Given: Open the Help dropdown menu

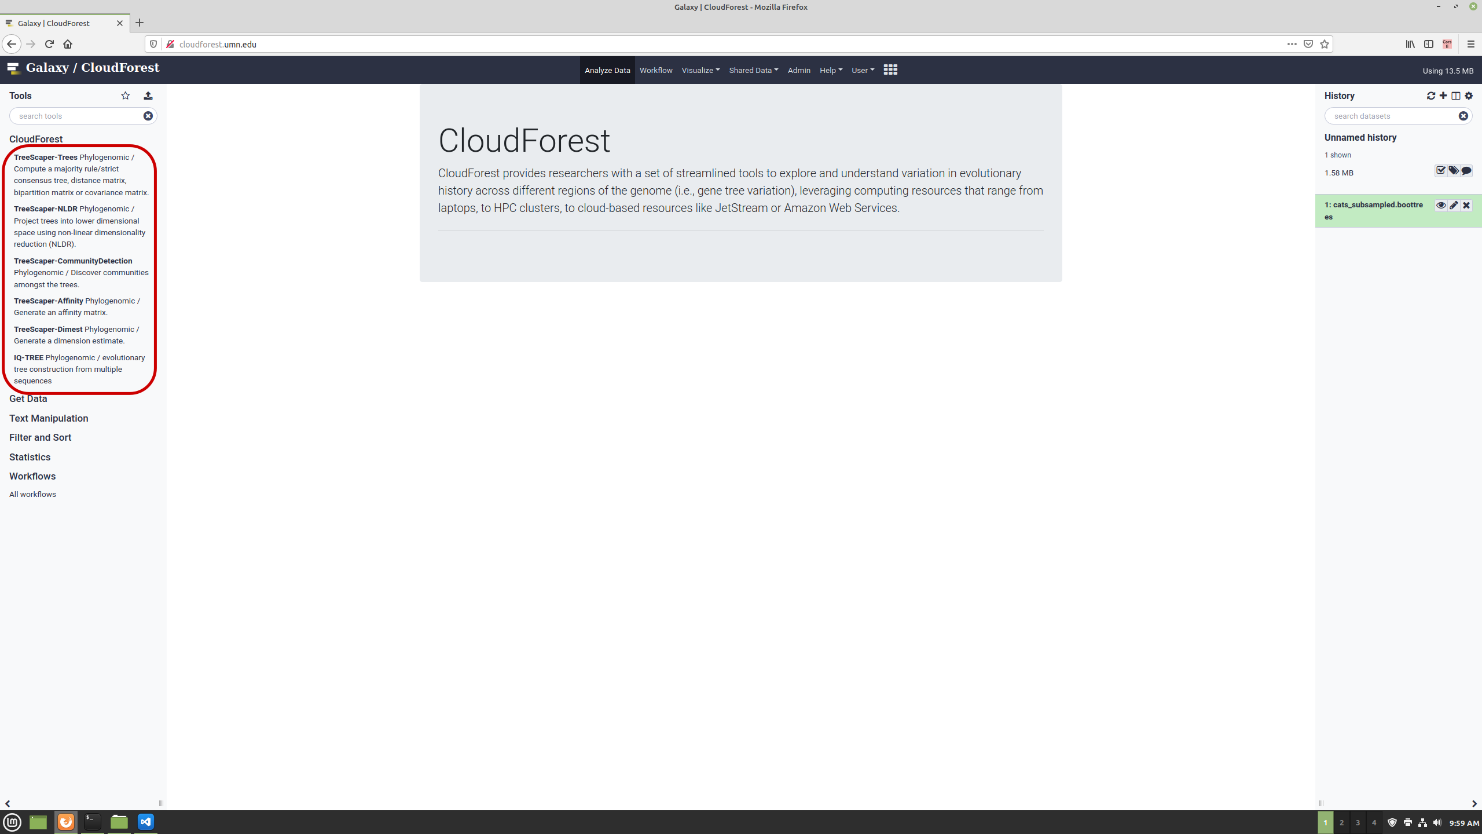Looking at the screenshot, I should (x=831, y=70).
